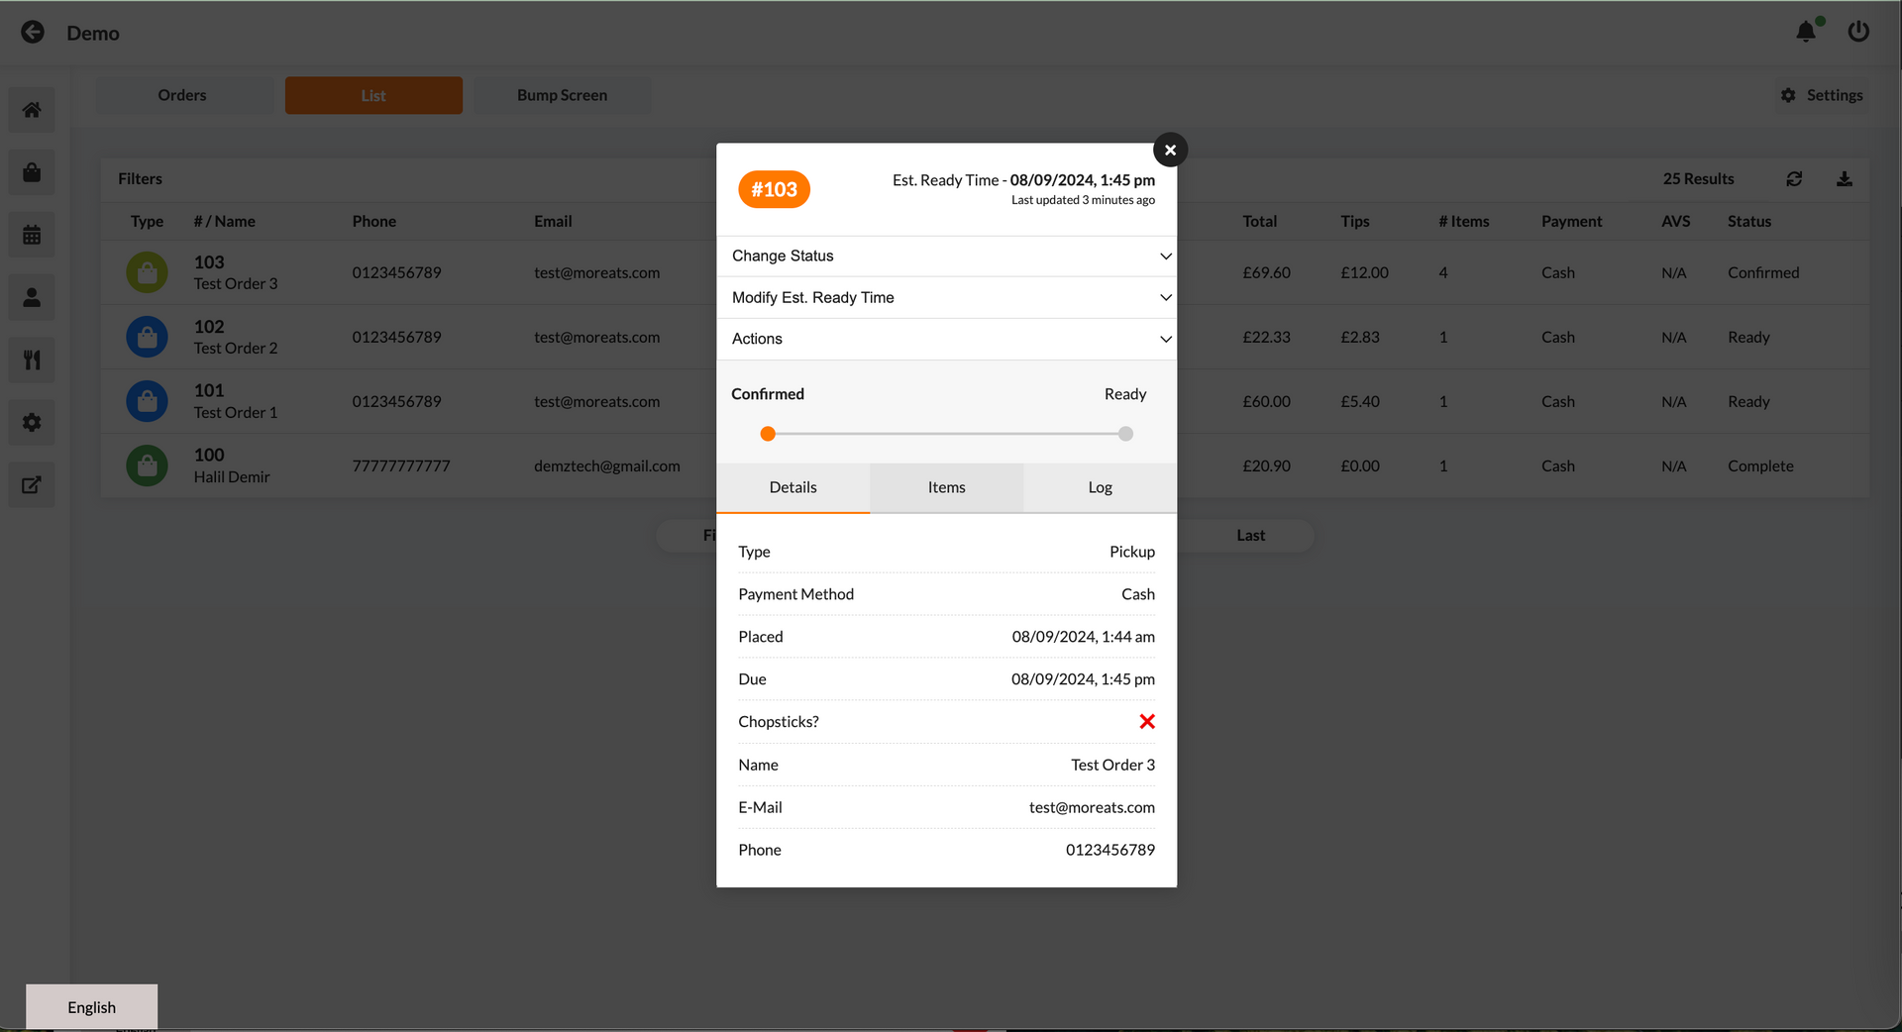Open the Actions dropdown

pyautogui.click(x=945, y=339)
